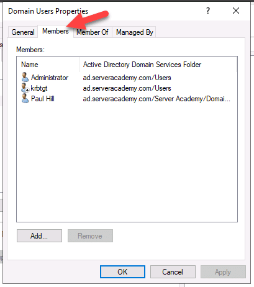
Task: Click the Cancel button
Action: click(173, 271)
